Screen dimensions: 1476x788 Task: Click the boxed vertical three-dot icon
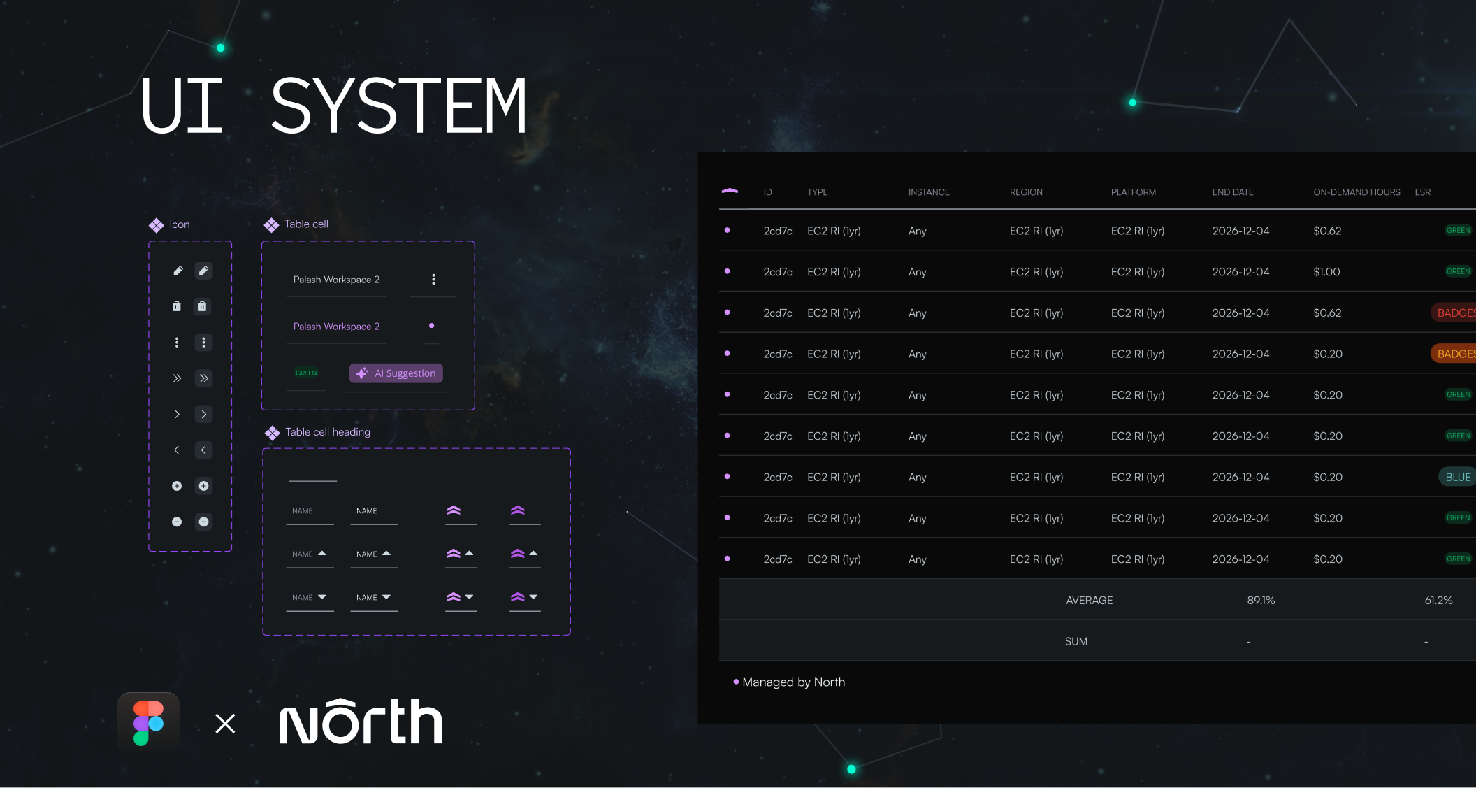click(203, 343)
